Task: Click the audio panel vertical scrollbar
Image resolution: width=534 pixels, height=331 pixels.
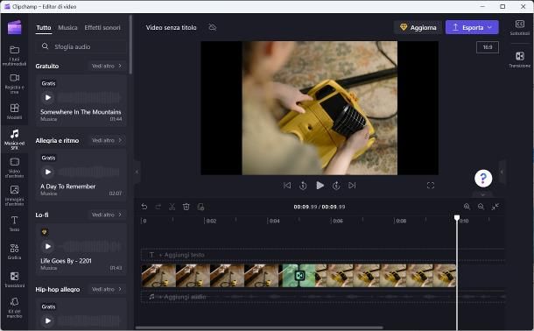Action: [x=130, y=45]
